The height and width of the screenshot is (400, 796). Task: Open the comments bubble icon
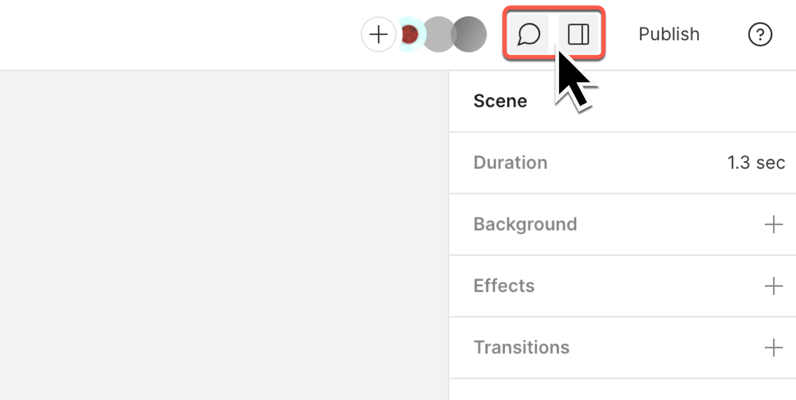[528, 34]
